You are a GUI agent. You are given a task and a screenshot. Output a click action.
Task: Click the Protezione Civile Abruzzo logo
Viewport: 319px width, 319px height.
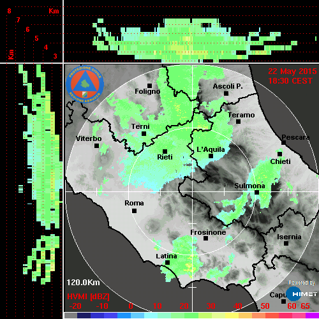[85, 84]
